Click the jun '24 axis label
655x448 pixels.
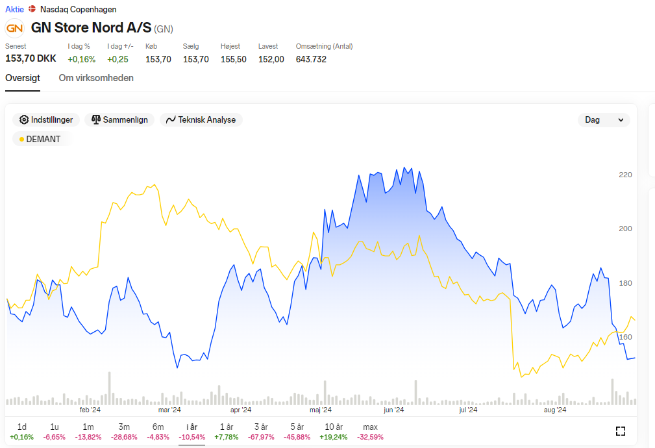click(x=394, y=410)
